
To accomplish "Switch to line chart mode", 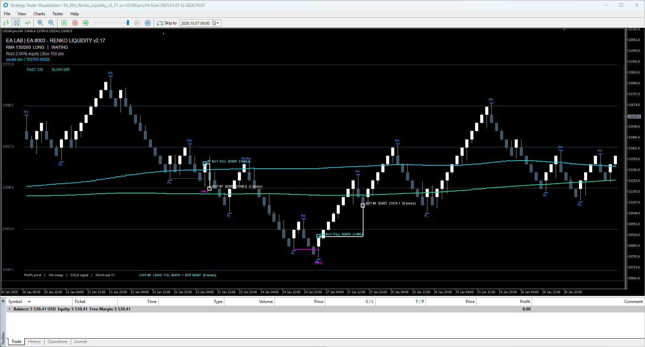I will (x=27, y=23).
